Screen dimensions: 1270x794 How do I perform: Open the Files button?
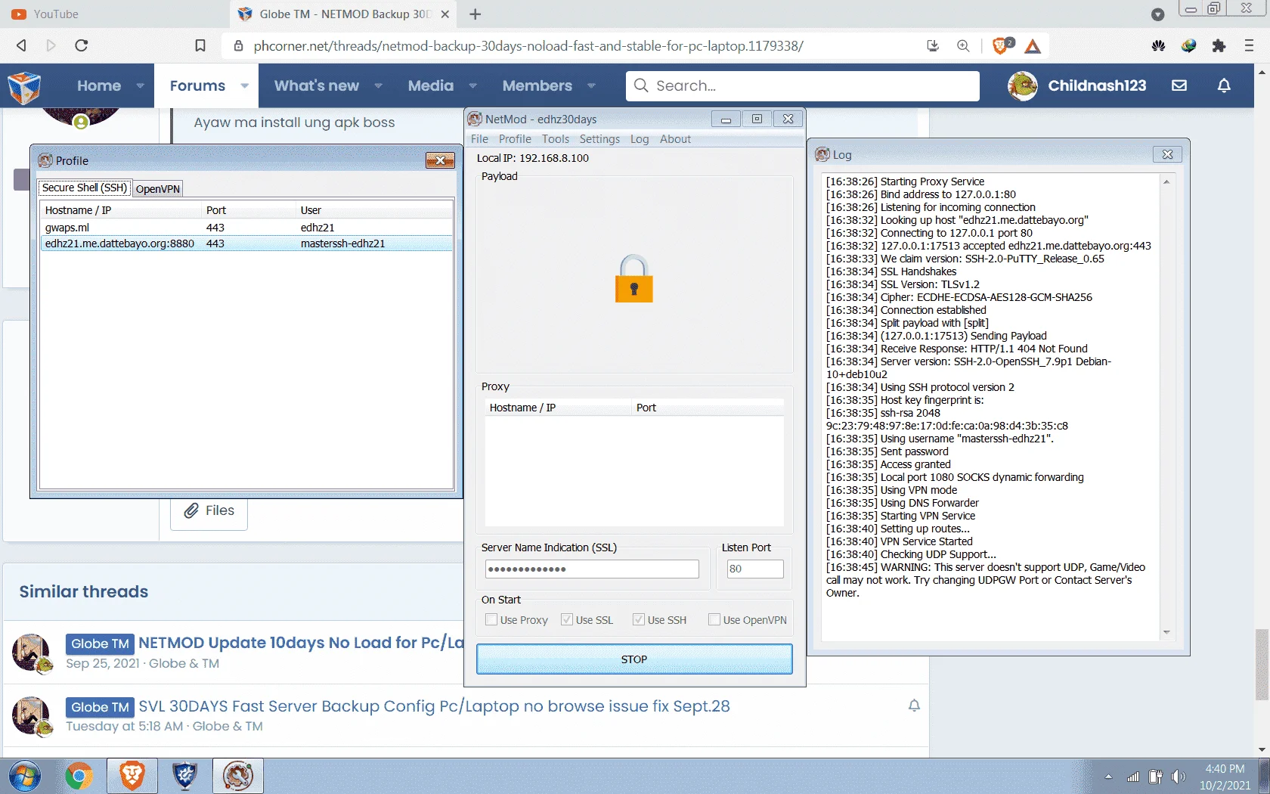pos(209,511)
